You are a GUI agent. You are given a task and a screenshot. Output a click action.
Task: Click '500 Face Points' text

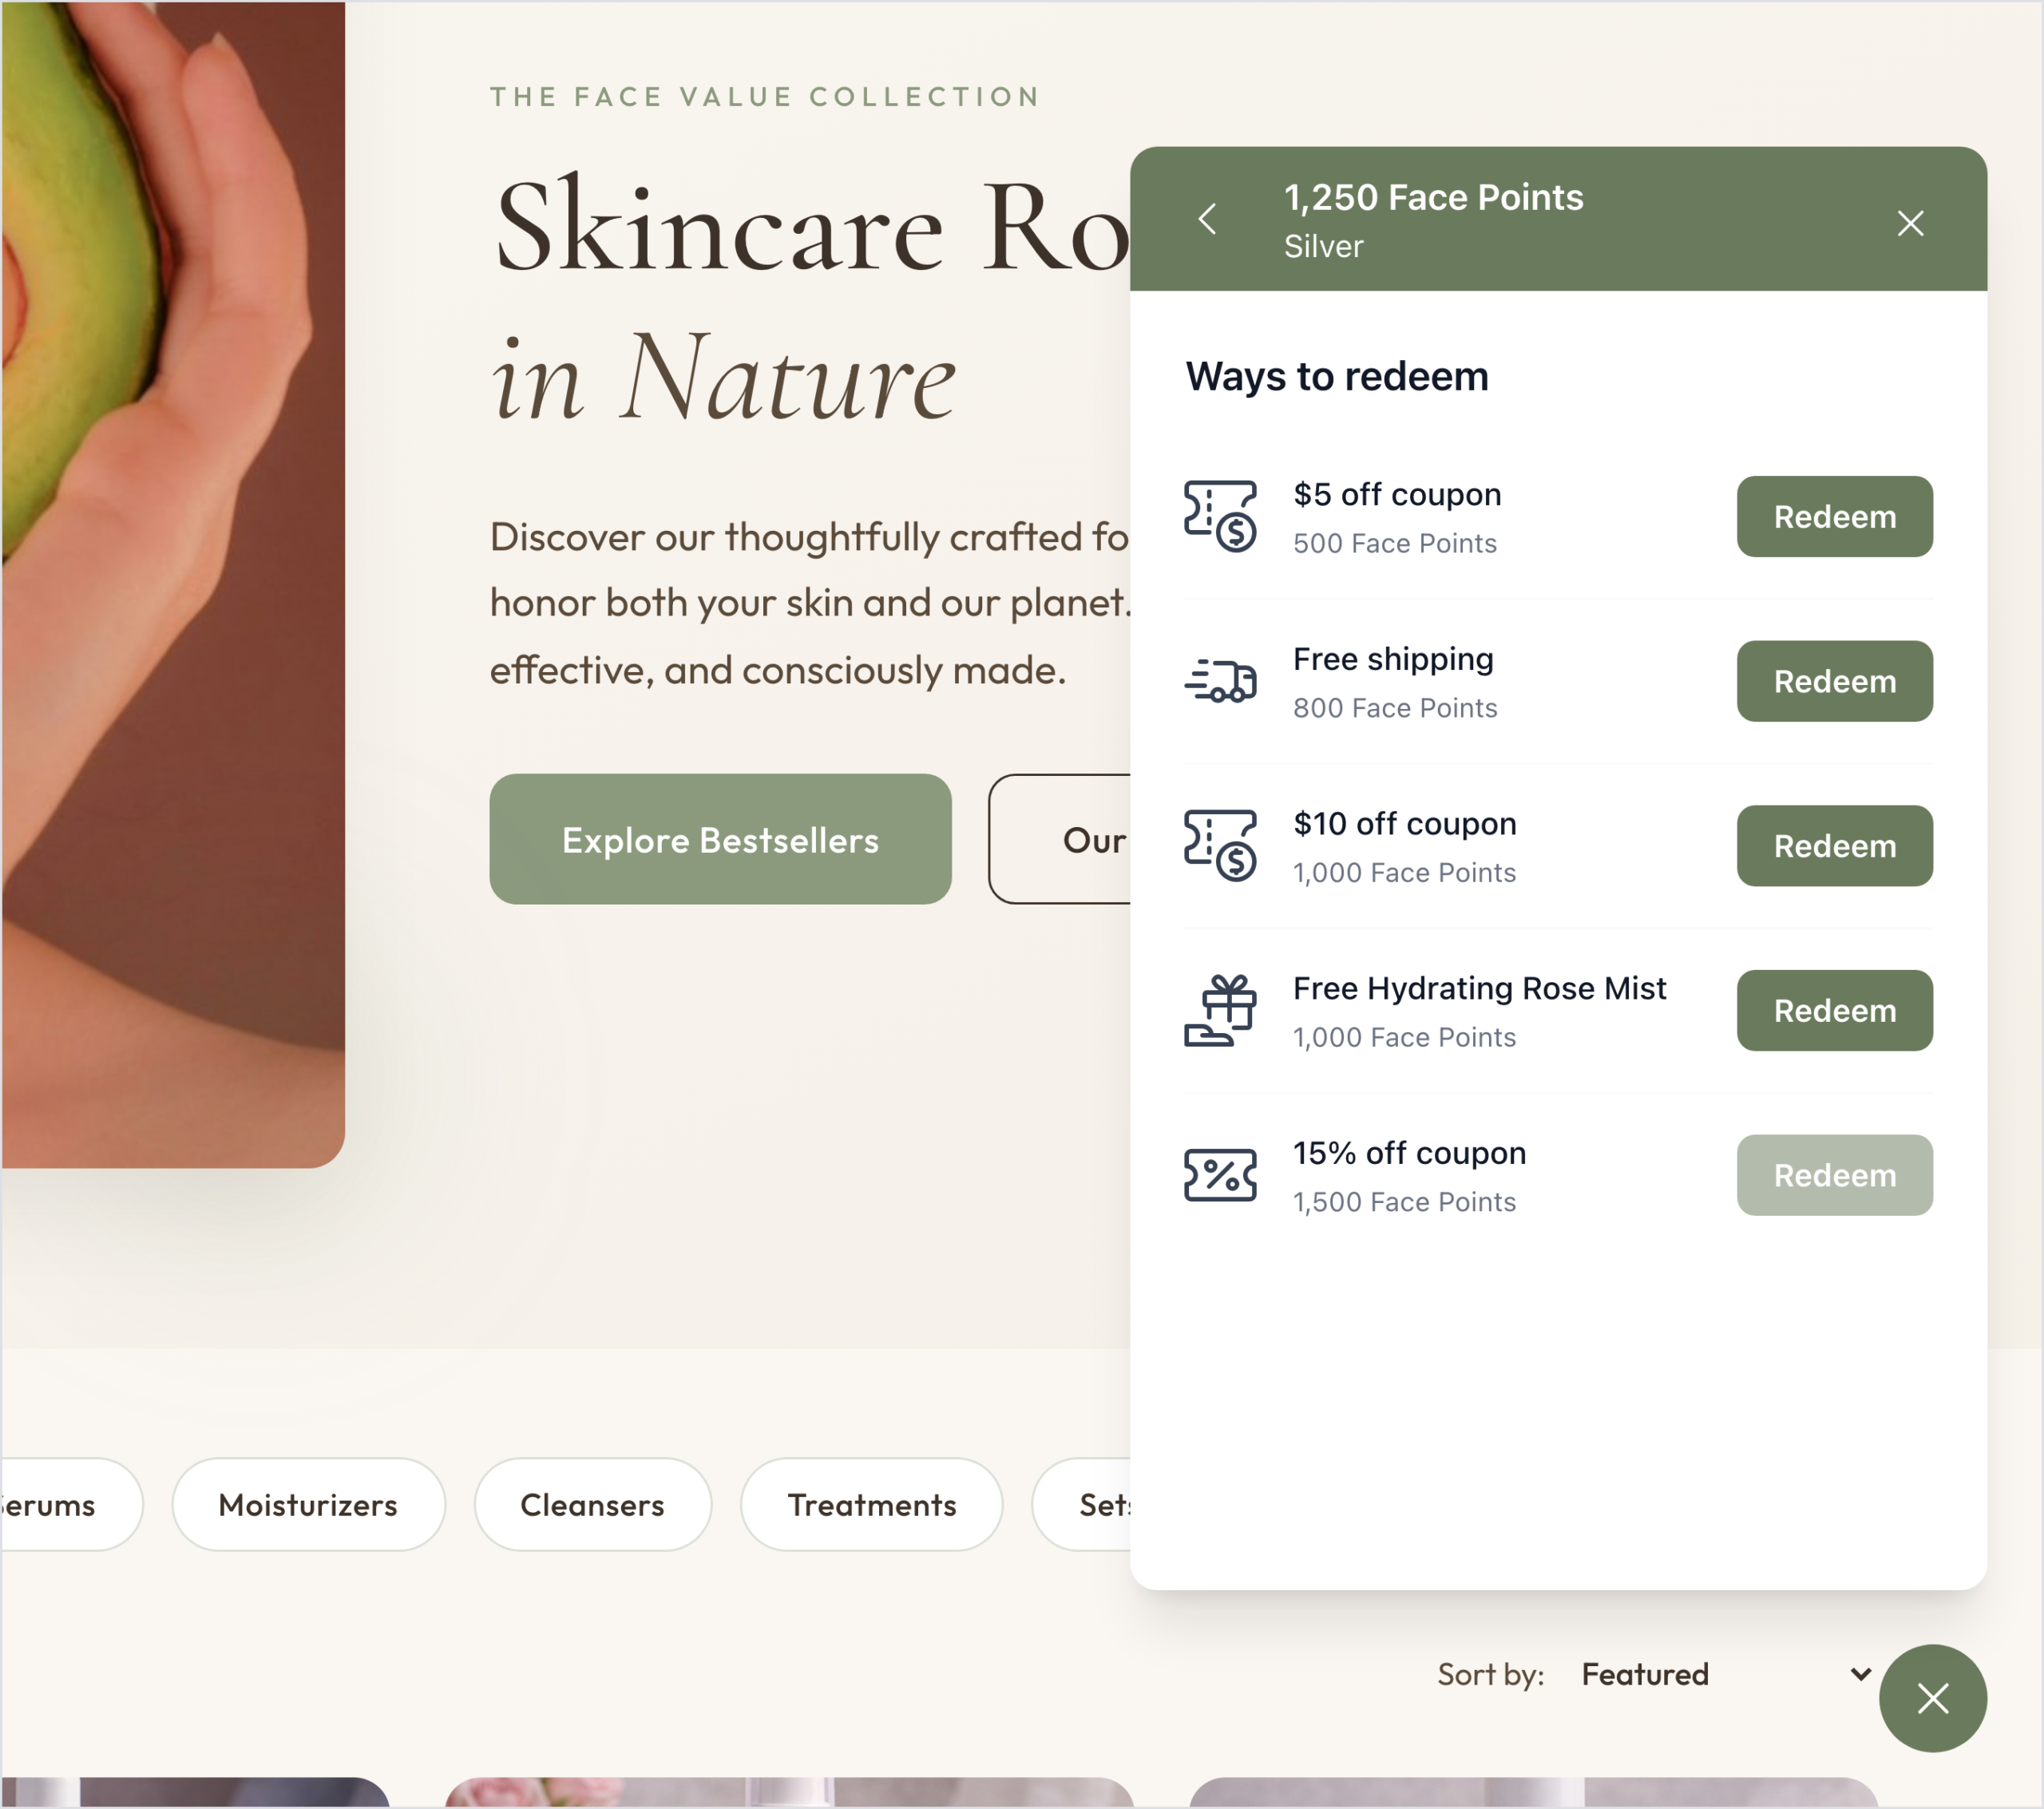(1395, 543)
